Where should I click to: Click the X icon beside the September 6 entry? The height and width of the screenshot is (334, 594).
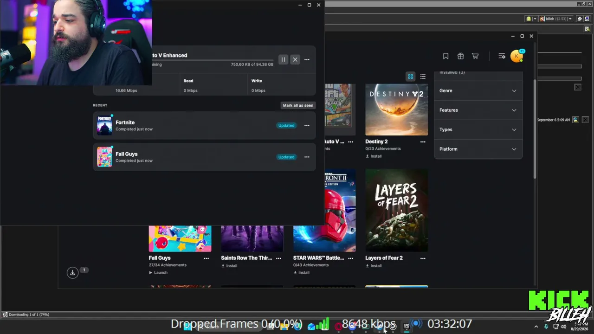(x=585, y=120)
